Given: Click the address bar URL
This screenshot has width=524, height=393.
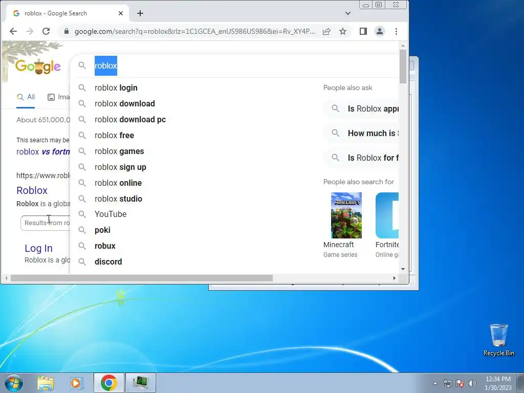Looking at the screenshot, I should [194, 31].
